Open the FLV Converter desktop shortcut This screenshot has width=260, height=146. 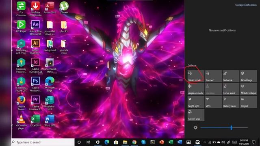click(21, 9)
